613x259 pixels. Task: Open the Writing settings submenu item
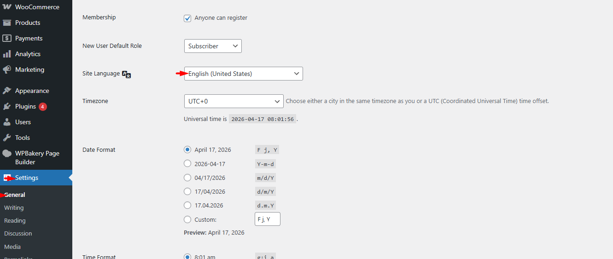[x=14, y=208]
